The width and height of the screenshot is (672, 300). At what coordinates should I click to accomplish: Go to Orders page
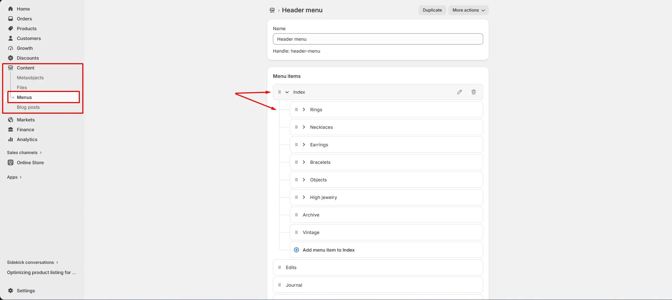tap(24, 19)
